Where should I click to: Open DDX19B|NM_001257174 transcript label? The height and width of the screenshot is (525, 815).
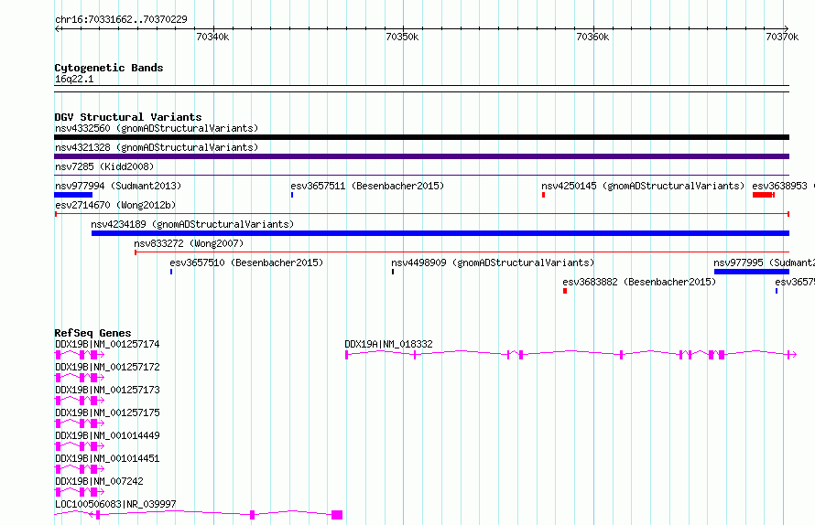click(107, 344)
